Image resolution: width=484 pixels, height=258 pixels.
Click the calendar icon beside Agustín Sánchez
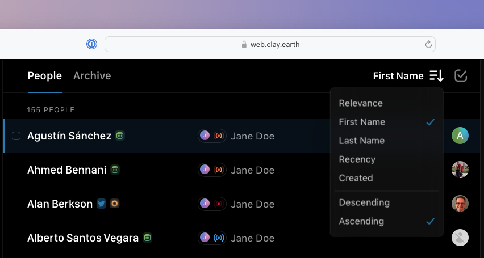[120, 136]
